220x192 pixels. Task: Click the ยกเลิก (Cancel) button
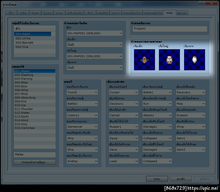point(181,179)
